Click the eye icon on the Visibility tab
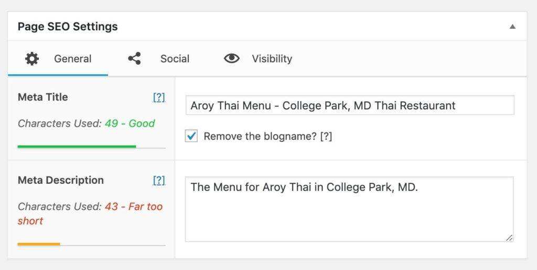The width and height of the screenshot is (537, 270). [x=231, y=59]
